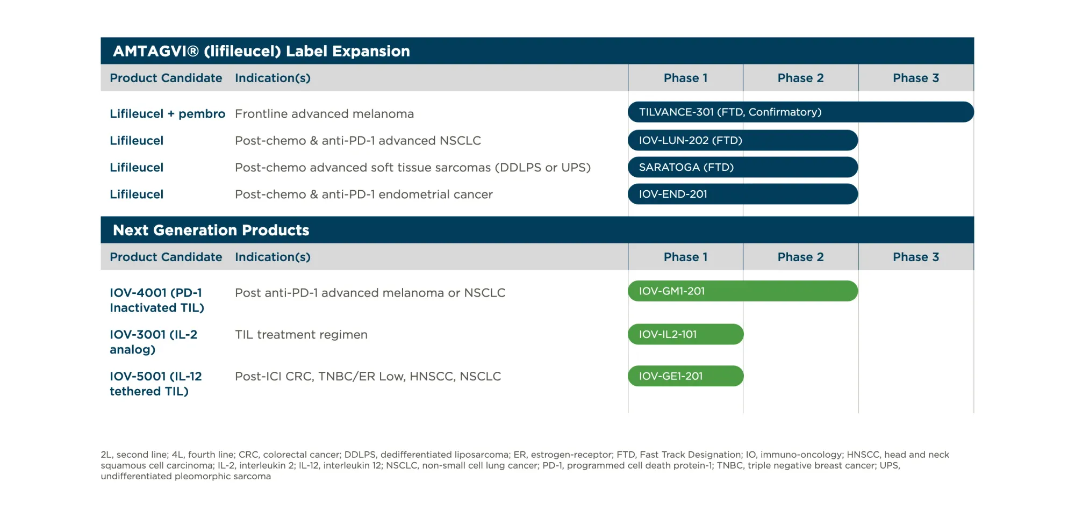Click the abbreviations footnote paragraph
Viewport: 1075px width, 511px height.
pos(525,465)
